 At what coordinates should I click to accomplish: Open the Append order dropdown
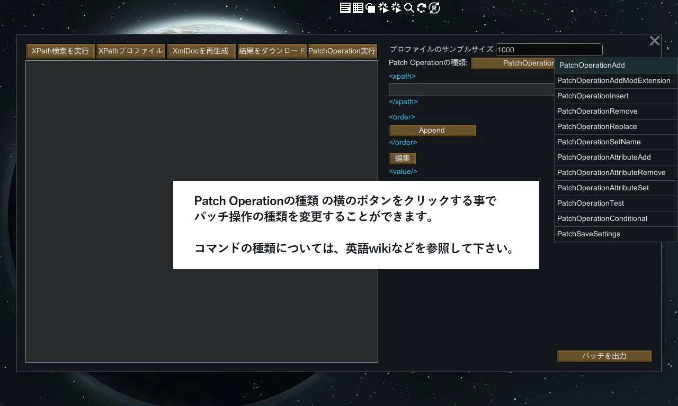[433, 131]
